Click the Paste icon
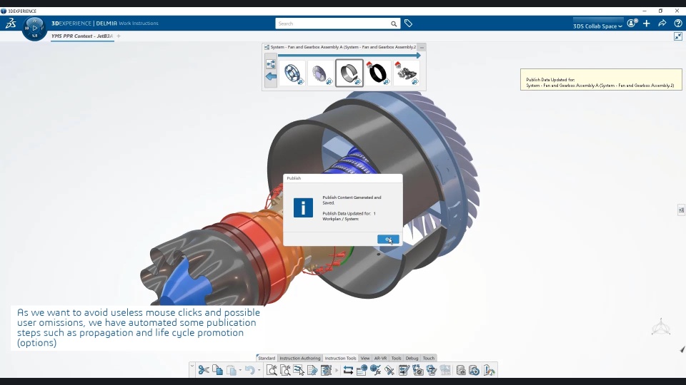The height and width of the screenshot is (385, 686). coord(232,371)
